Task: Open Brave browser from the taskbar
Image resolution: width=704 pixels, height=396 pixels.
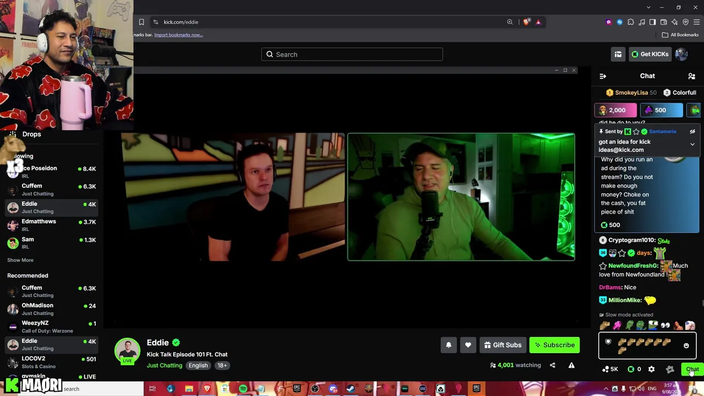Action: tap(207, 389)
